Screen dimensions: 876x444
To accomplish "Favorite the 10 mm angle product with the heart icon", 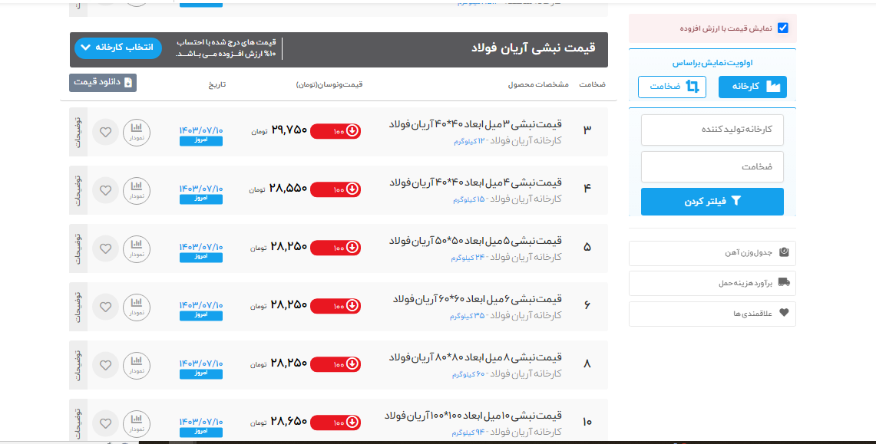I will (105, 423).
